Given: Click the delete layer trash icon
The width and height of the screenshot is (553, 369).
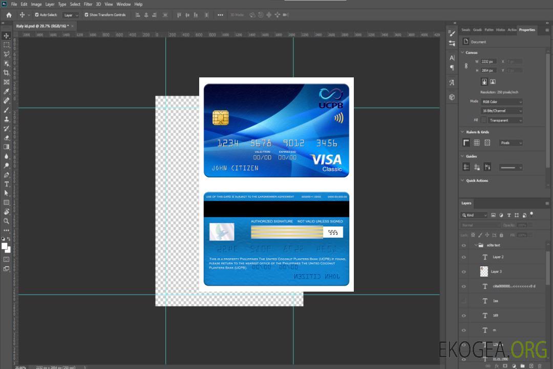Looking at the screenshot, I should tap(540, 366).
